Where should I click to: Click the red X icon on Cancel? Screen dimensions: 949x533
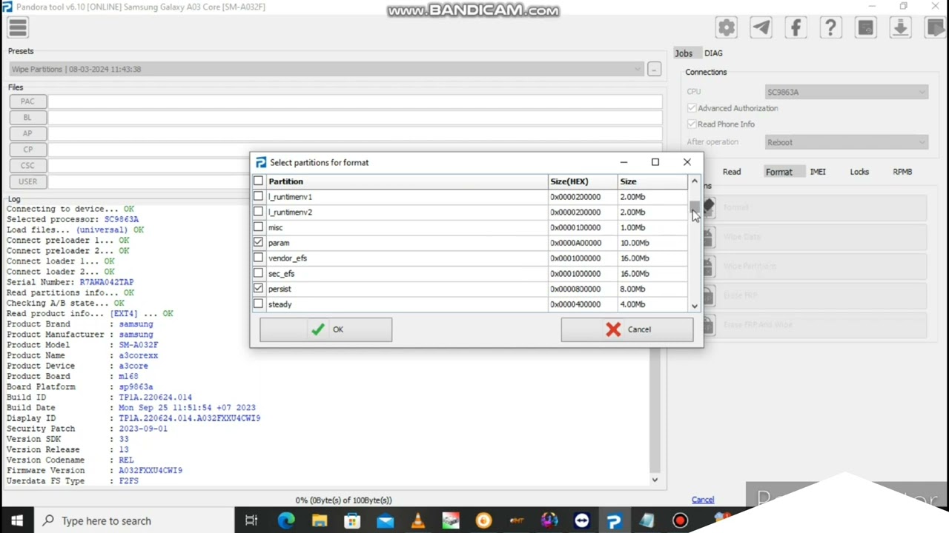(x=613, y=329)
